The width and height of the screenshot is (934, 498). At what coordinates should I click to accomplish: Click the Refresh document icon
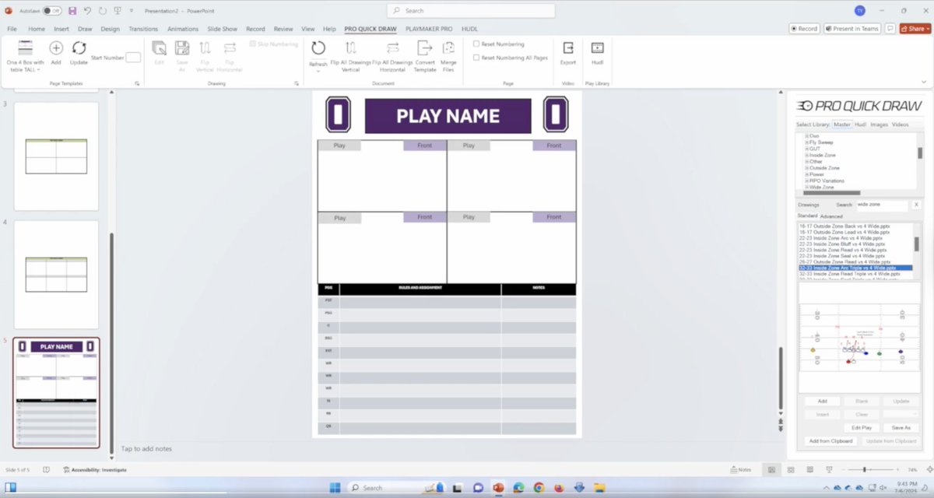click(x=318, y=48)
